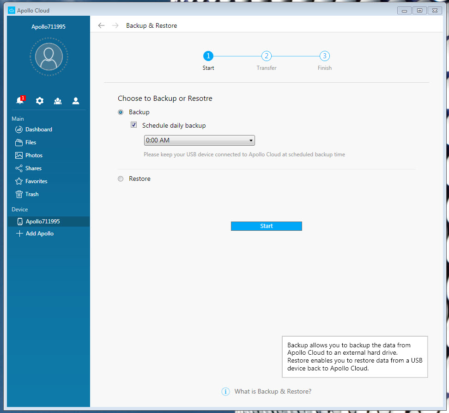Minimize the Apollo Cloud window
Screen dimensions: 449x413
click(x=404, y=11)
